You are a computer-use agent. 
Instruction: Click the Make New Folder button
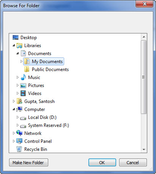(28, 163)
